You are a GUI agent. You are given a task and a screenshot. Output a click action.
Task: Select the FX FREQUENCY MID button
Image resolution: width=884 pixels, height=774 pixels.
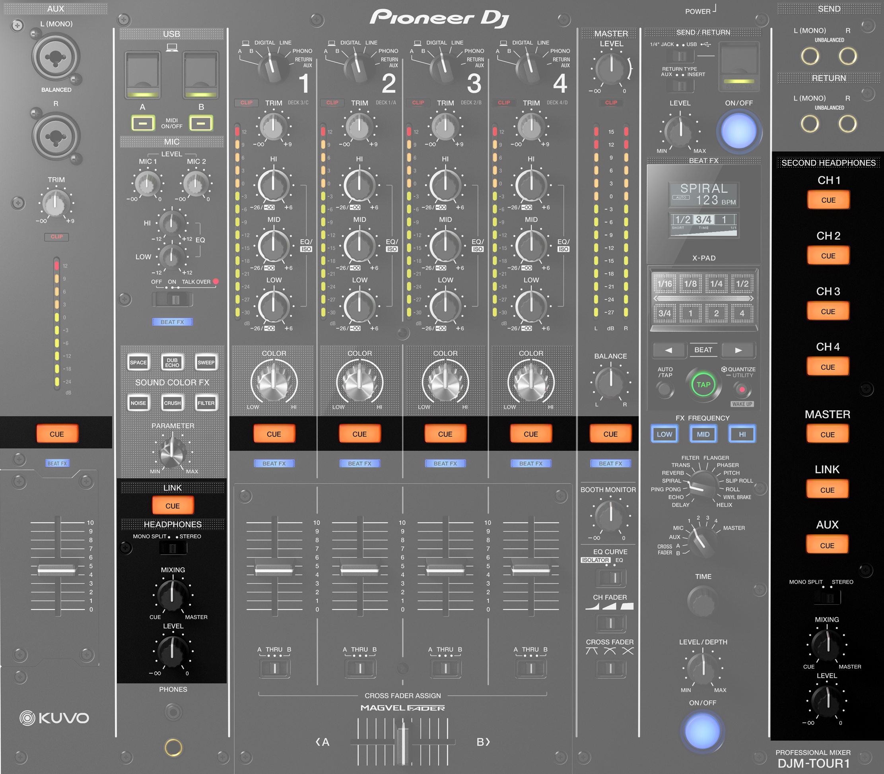coord(703,434)
